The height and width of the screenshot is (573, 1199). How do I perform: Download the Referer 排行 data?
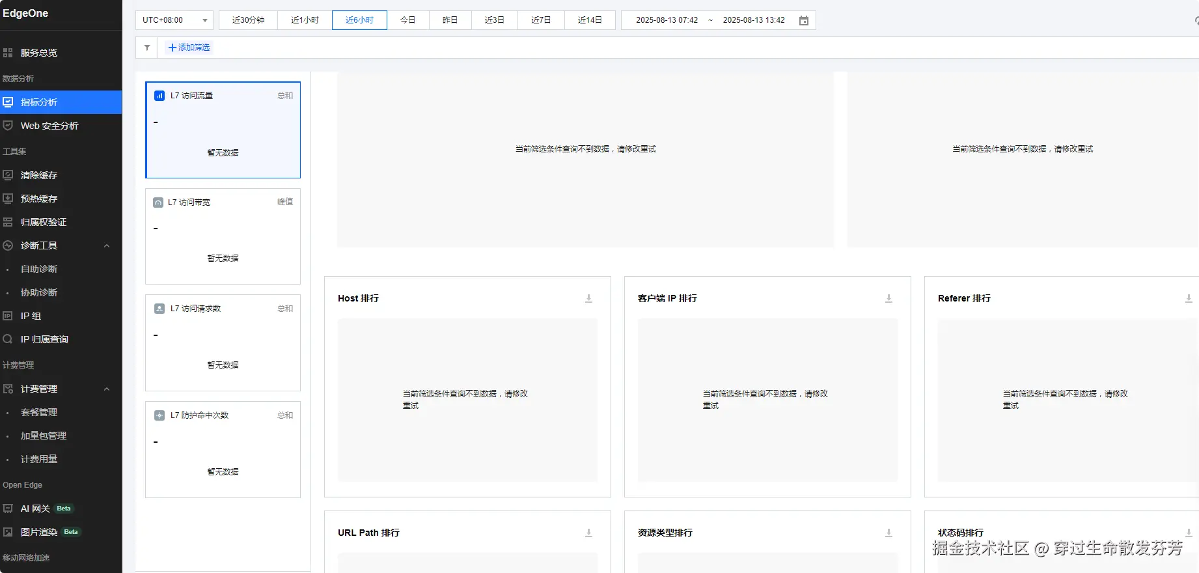1189,298
